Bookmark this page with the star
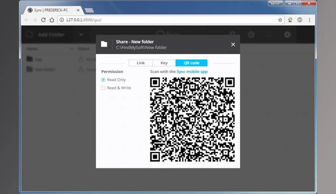 click(280, 20)
